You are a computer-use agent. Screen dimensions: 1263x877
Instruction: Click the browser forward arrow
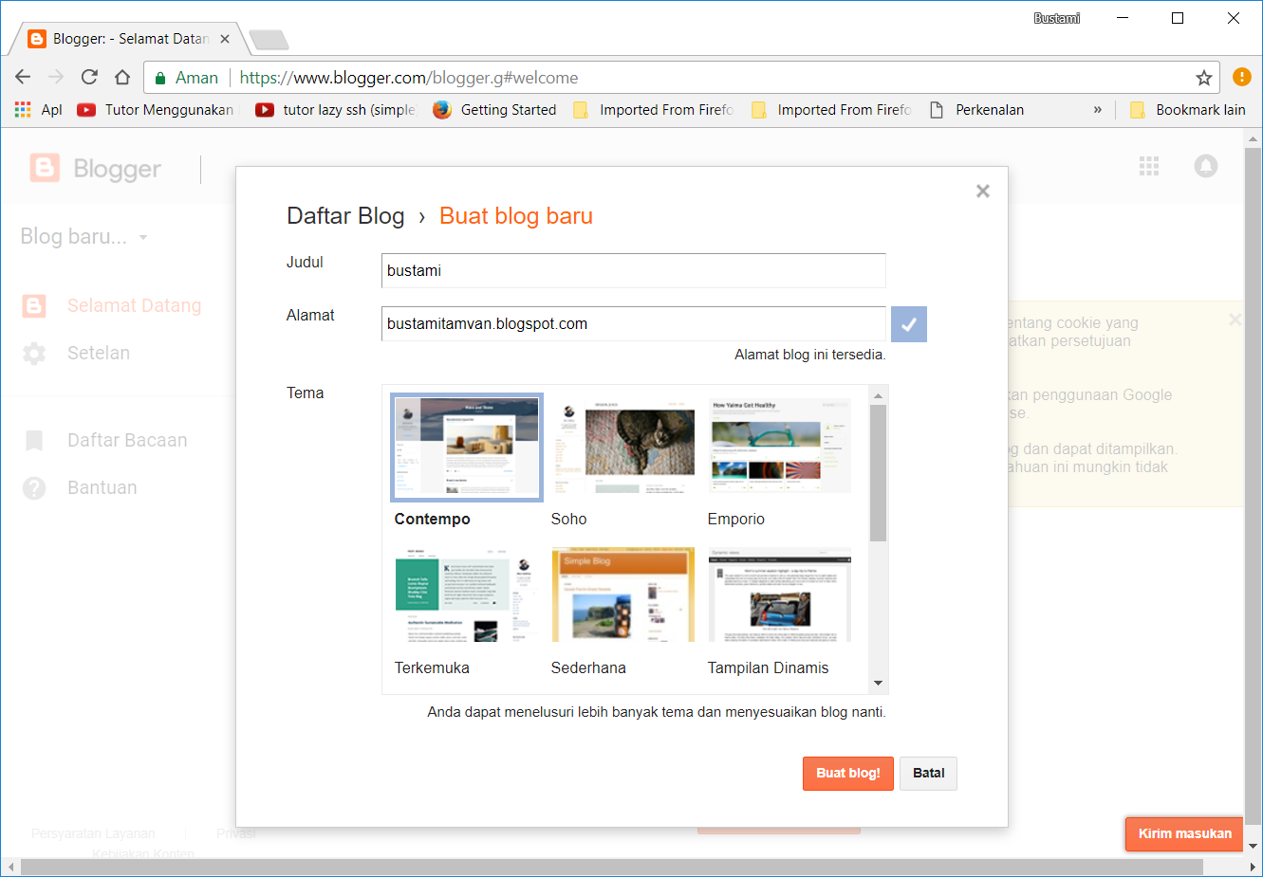[x=56, y=78]
